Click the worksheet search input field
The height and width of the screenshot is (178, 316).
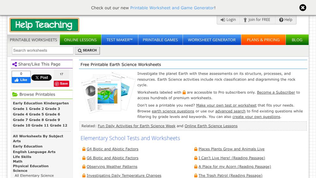42,50
